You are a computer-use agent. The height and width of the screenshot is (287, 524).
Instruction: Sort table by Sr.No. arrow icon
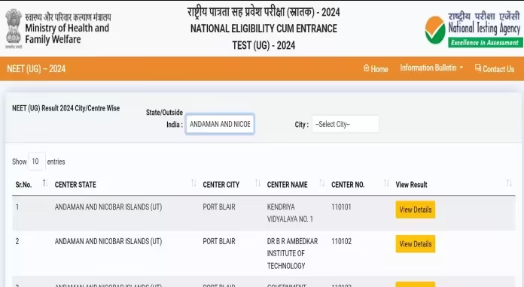(x=44, y=183)
